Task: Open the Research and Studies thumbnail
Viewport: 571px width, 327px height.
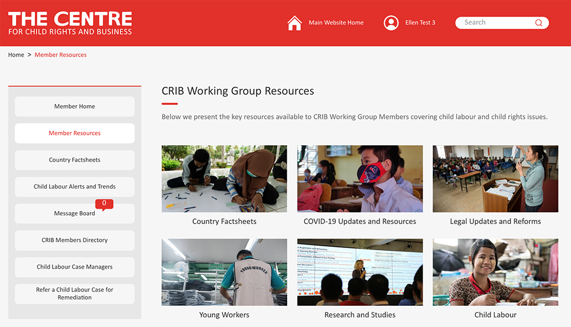Action: point(360,272)
